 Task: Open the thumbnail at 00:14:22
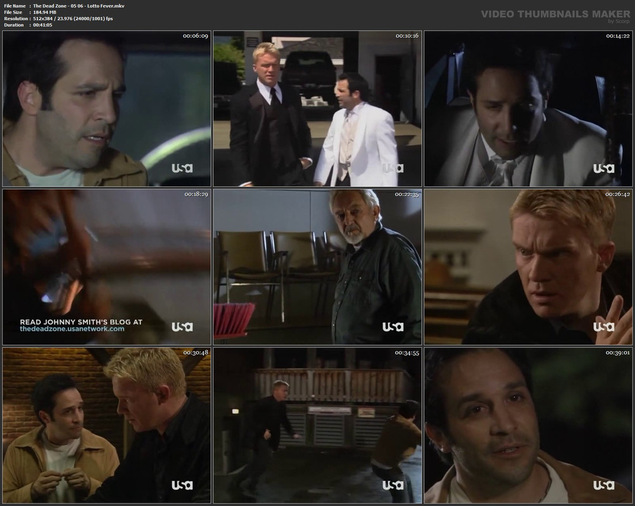tap(528, 108)
